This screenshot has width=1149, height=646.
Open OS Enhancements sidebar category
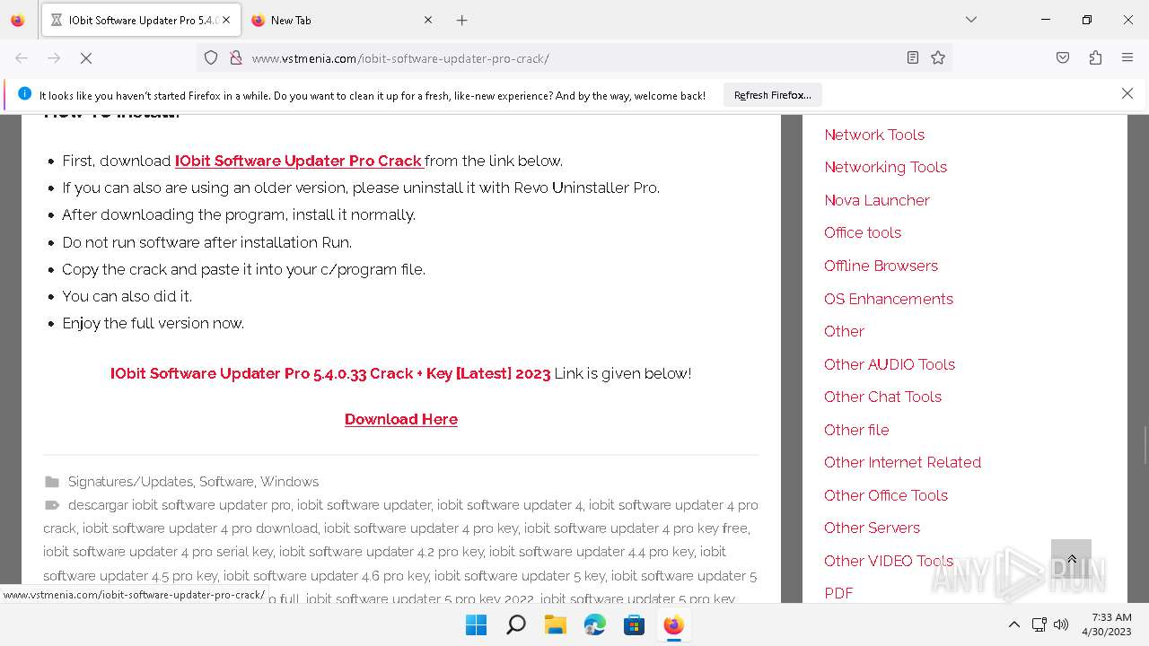(x=889, y=299)
